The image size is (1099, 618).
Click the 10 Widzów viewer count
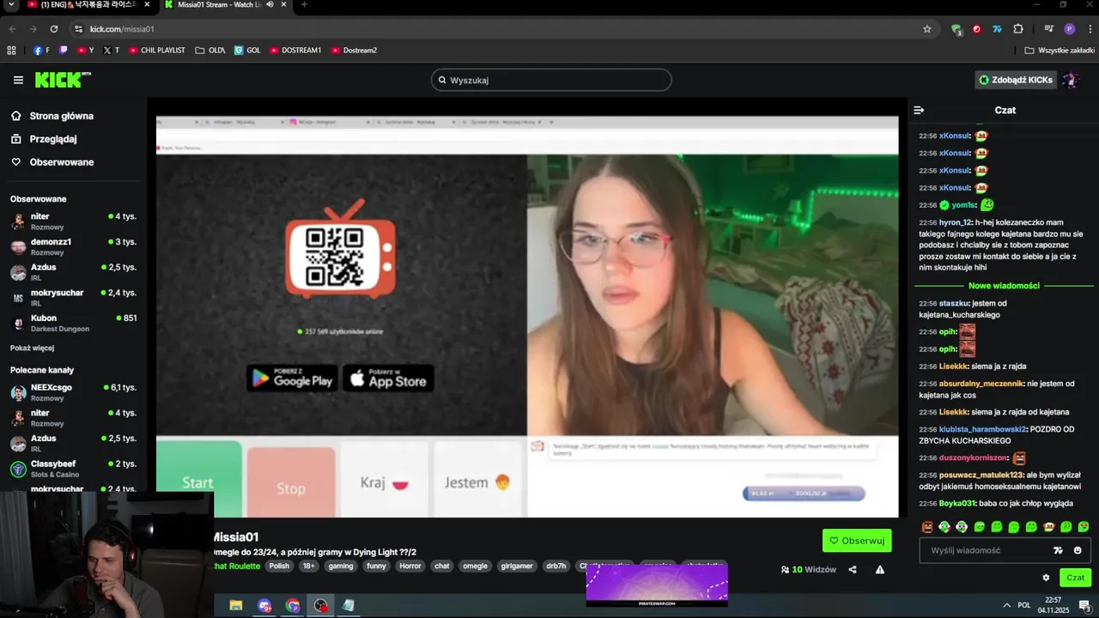point(808,569)
